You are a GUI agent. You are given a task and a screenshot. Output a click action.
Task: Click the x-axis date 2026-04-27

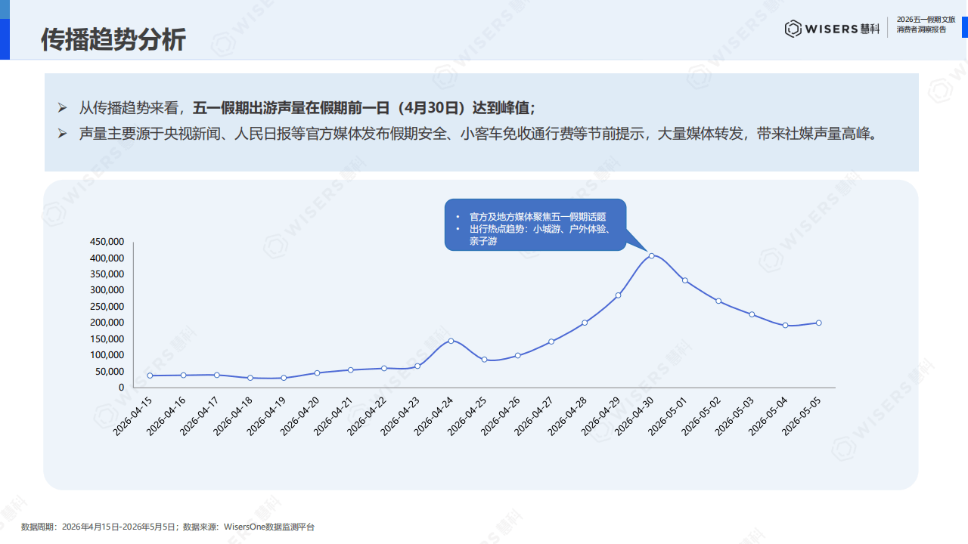(x=534, y=416)
